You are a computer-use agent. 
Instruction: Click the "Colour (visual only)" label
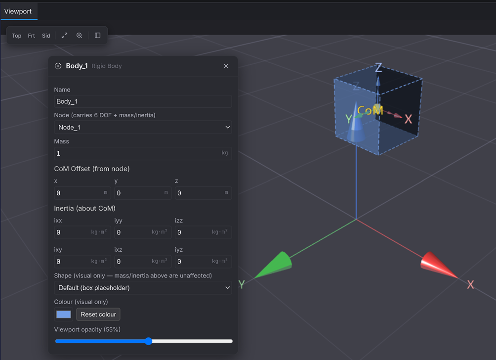pyautogui.click(x=81, y=302)
